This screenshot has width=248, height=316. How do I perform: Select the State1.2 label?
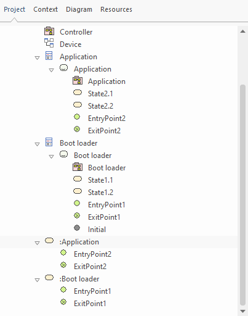[x=100, y=193]
